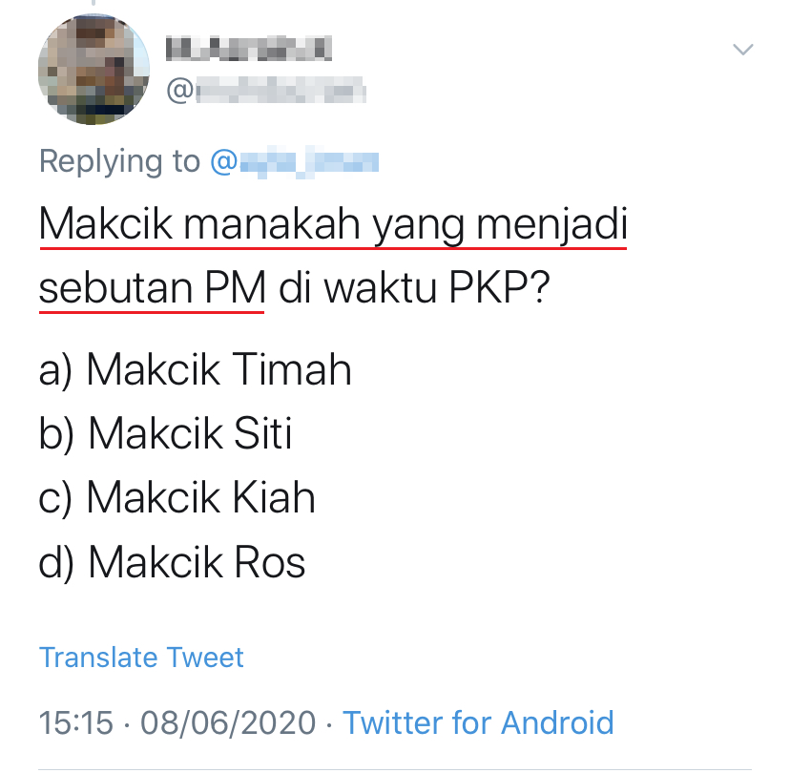Click the underlined 'sebutan PM' phrase

point(152,289)
